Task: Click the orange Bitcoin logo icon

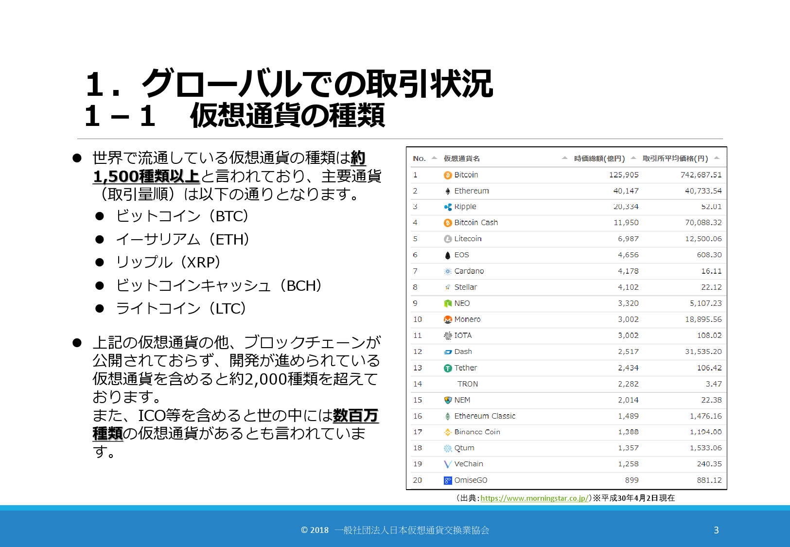Action: (x=448, y=175)
